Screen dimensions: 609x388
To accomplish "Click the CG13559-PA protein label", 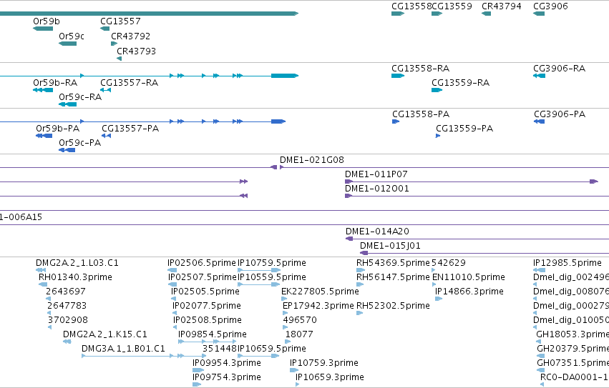I will (x=464, y=129).
